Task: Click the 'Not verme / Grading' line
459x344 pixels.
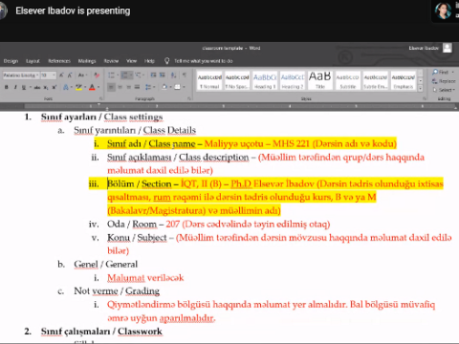Action: 117,290
